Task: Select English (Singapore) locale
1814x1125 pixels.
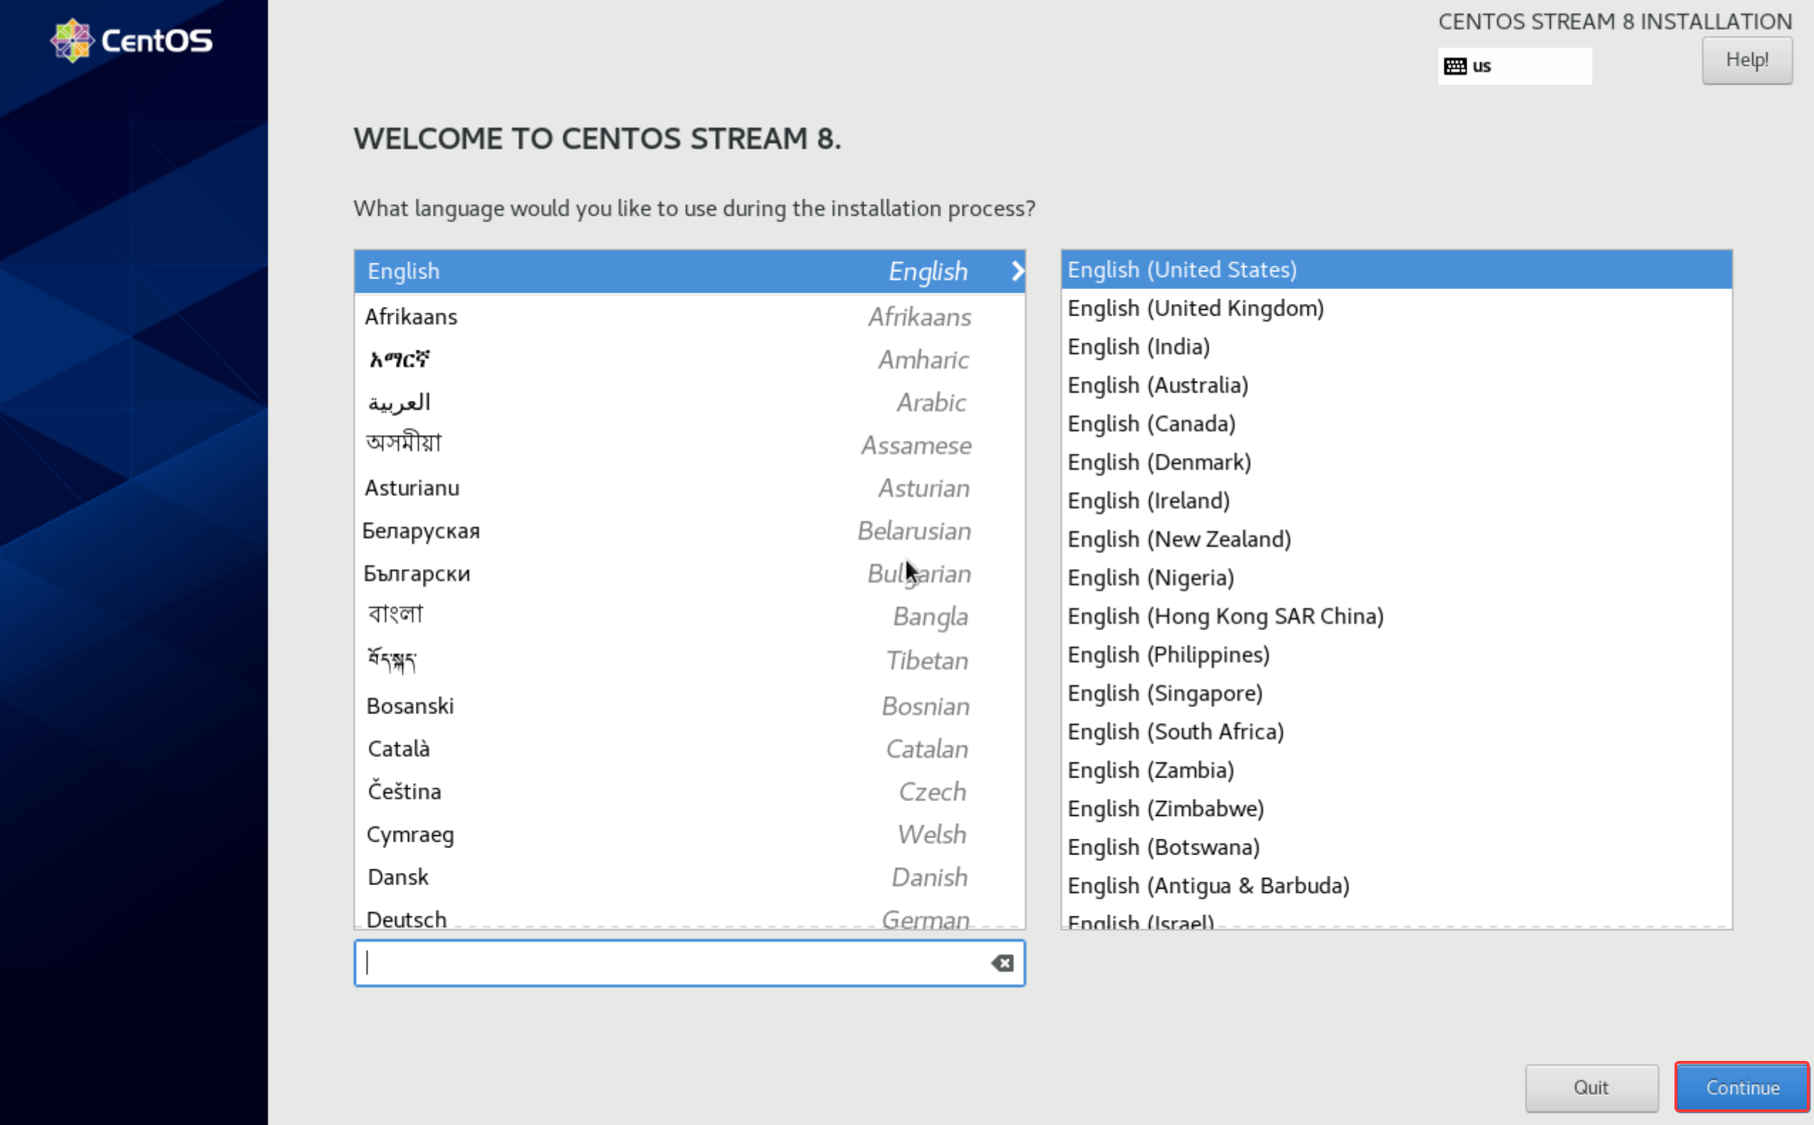Action: 1396,694
